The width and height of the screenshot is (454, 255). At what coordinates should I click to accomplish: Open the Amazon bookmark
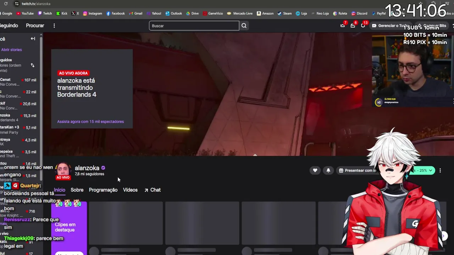pos(265,13)
